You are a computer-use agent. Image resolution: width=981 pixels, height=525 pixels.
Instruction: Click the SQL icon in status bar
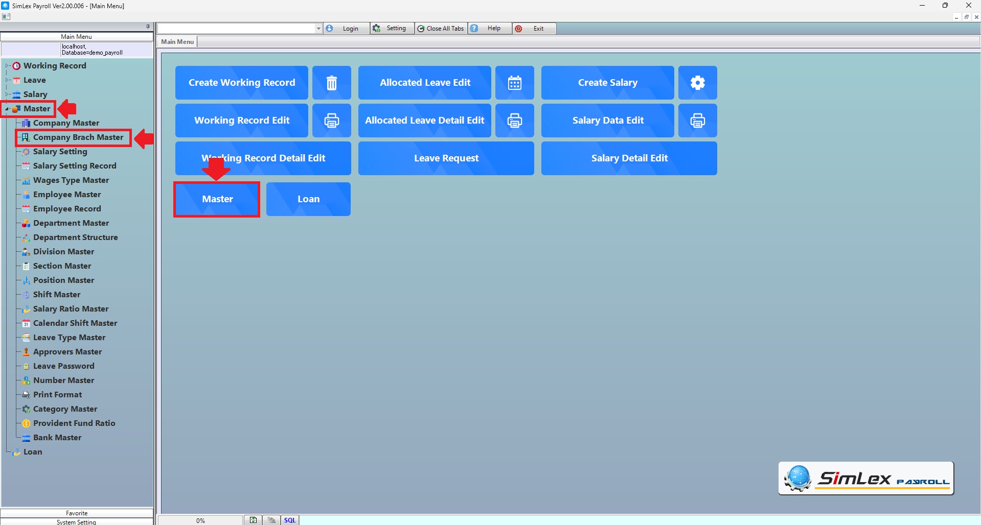tap(290, 520)
